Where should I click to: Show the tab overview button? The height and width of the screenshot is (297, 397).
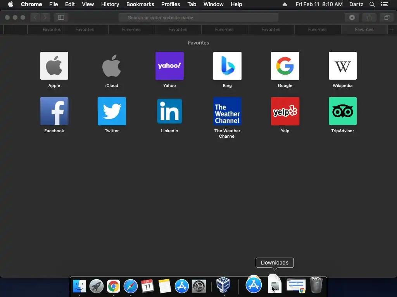coord(387,17)
